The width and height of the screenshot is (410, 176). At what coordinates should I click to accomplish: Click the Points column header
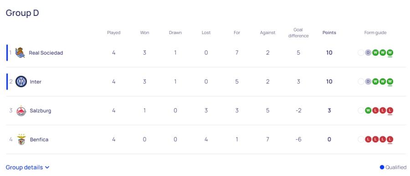329,33
